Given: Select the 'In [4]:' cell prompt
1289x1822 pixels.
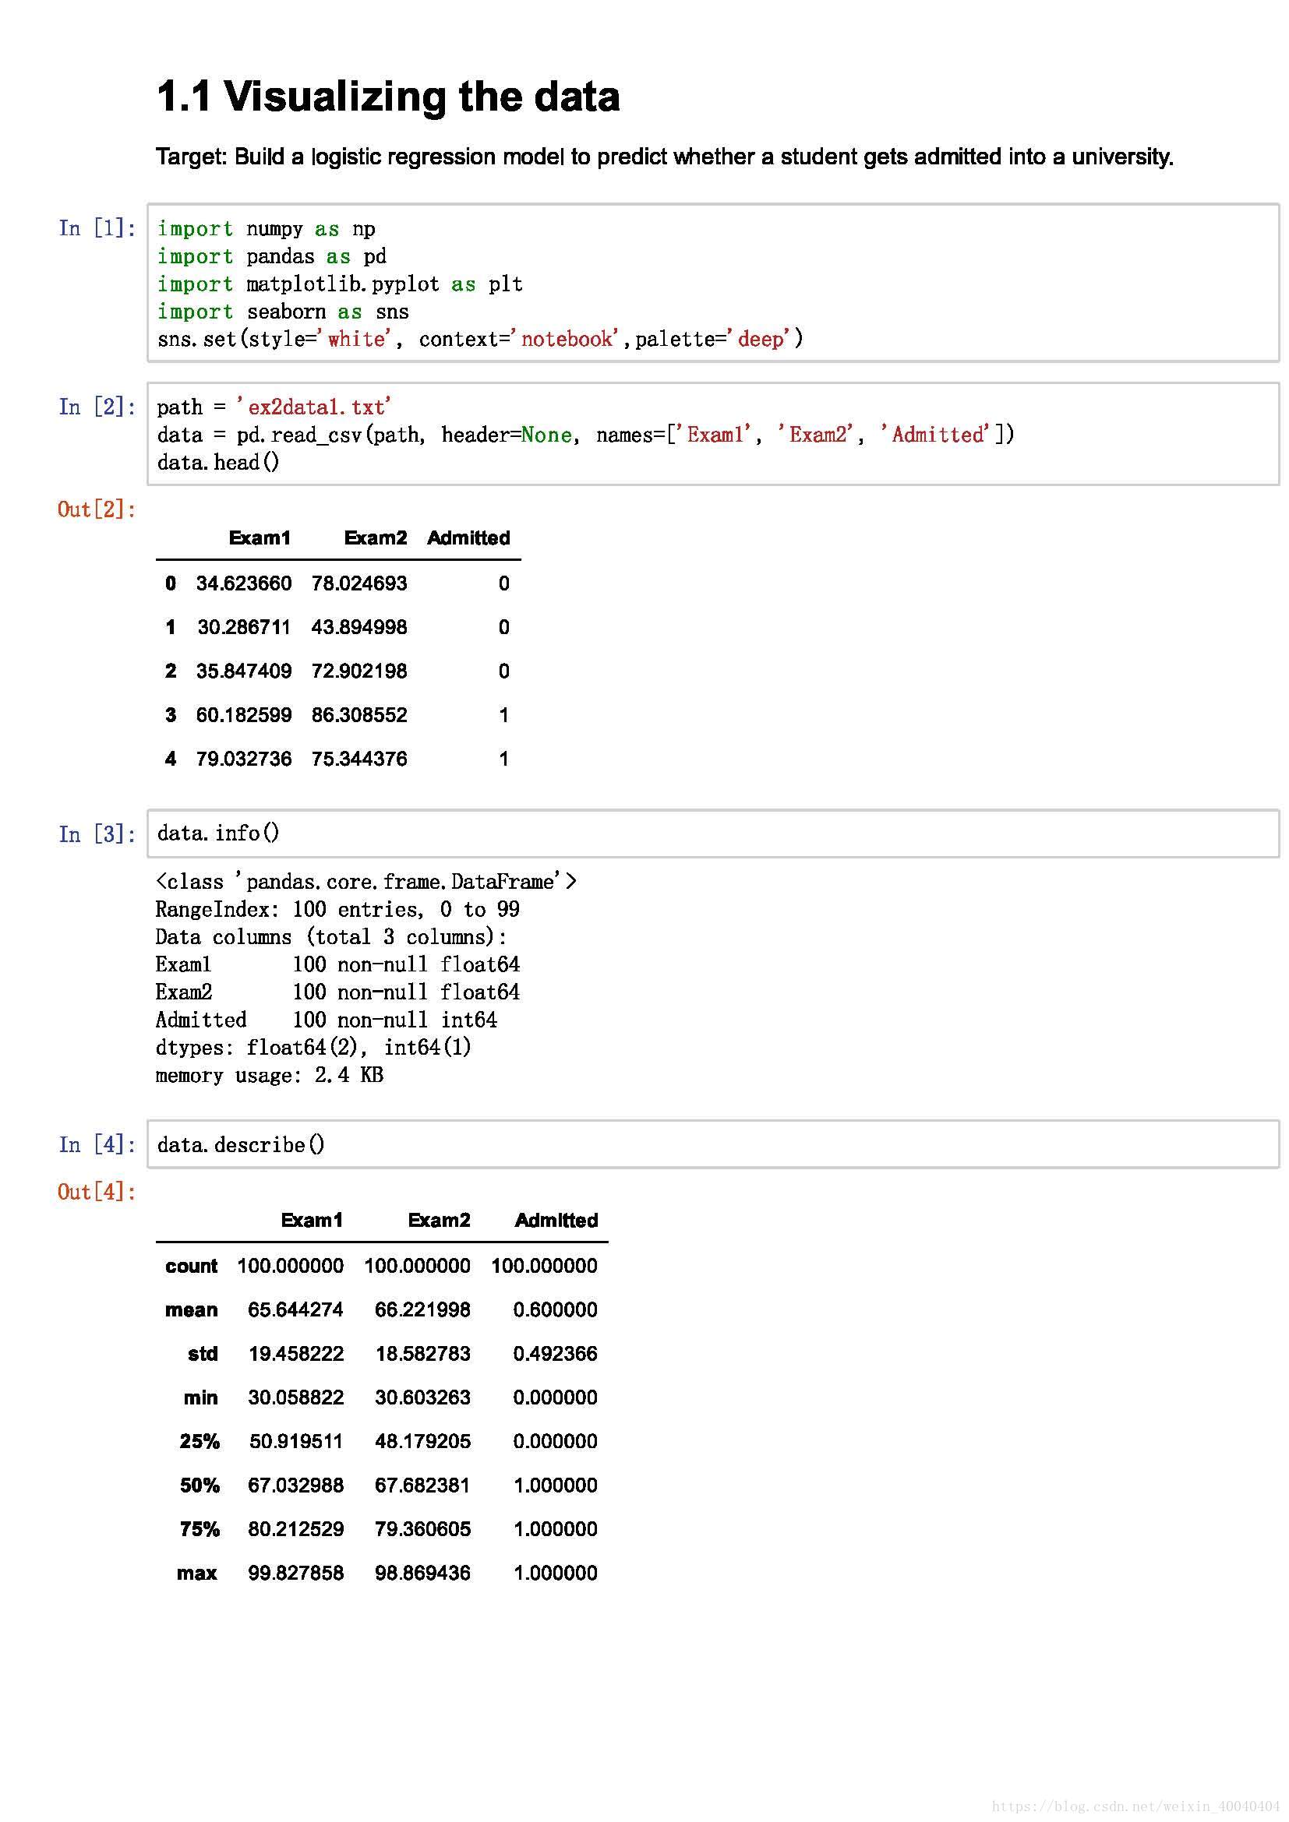Looking at the screenshot, I should pos(97,1145).
